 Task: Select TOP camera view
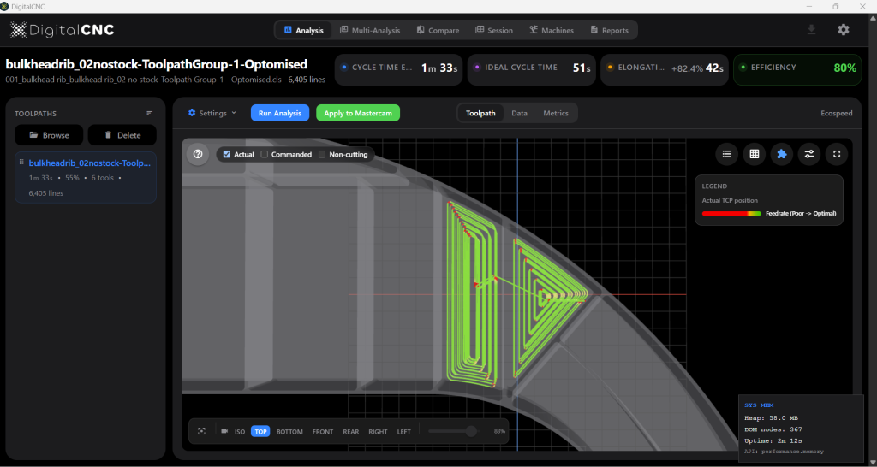(260, 431)
